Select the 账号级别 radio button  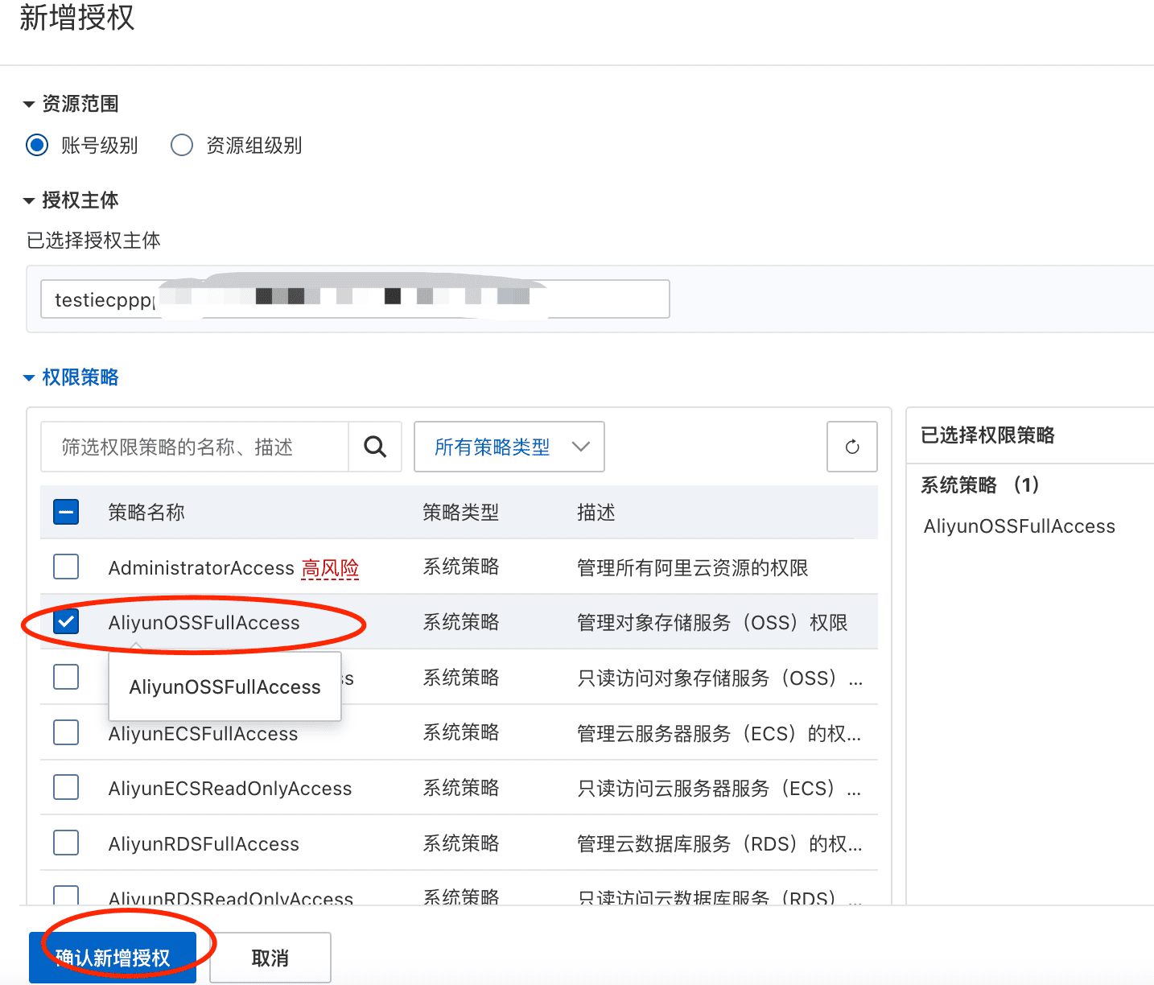pos(37,146)
